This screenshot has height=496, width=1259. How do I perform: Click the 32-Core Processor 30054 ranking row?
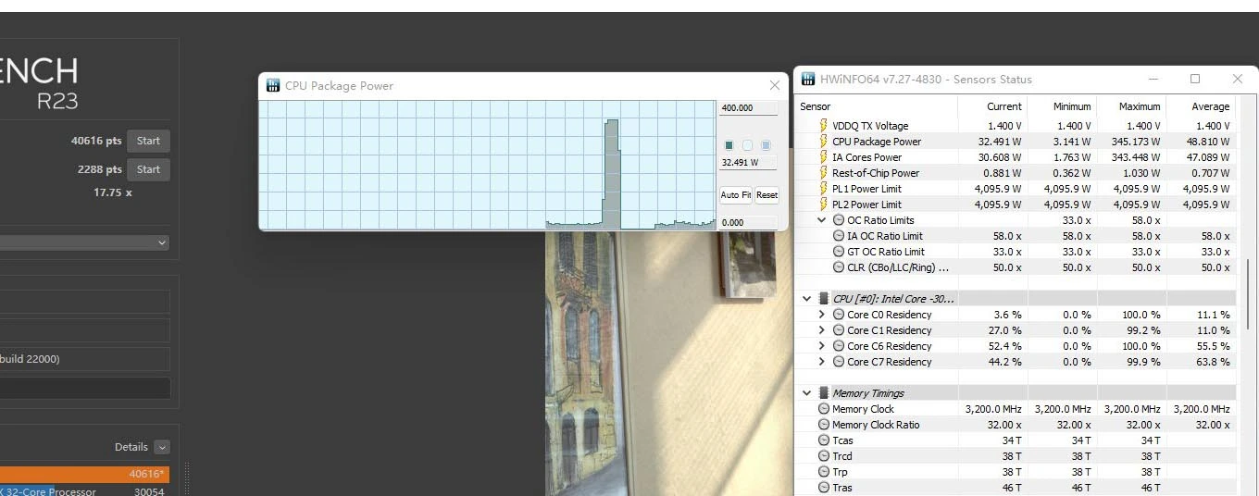(84, 491)
